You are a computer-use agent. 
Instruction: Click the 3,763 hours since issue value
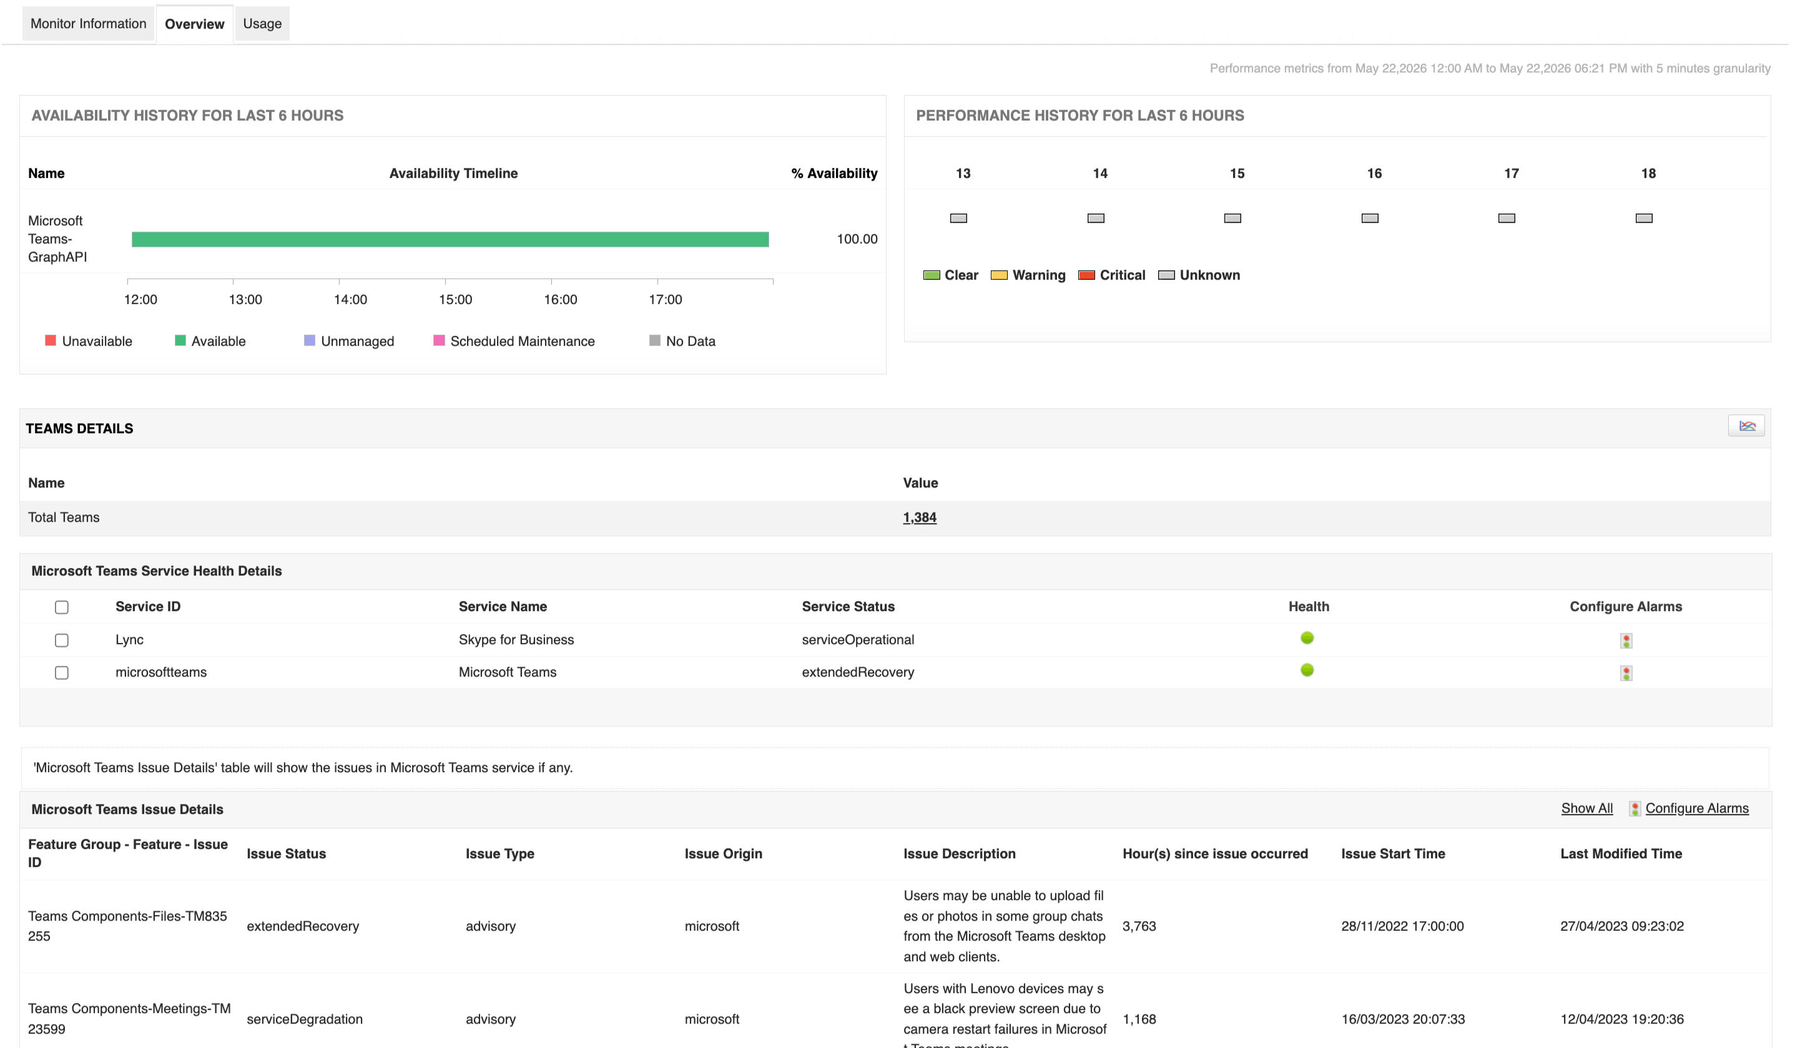(1139, 926)
